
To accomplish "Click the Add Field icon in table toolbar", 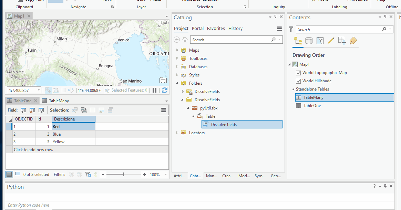I will tap(23, 111).
